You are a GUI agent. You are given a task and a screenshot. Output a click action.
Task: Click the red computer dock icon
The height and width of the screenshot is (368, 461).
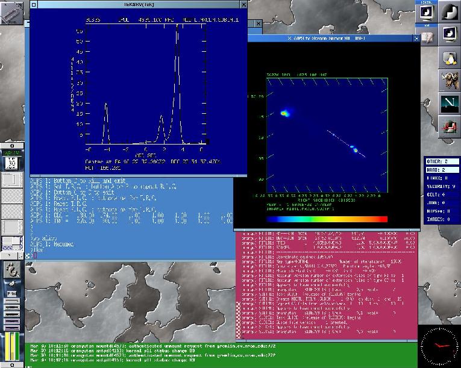pyautogui.click(x=449, y=125)
